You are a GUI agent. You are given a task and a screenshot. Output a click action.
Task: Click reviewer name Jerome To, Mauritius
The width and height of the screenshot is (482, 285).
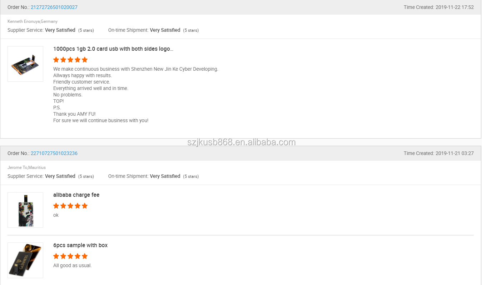coord(27,167)
